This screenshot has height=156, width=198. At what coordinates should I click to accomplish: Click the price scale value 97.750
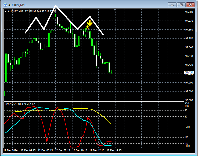pos(189,38)
